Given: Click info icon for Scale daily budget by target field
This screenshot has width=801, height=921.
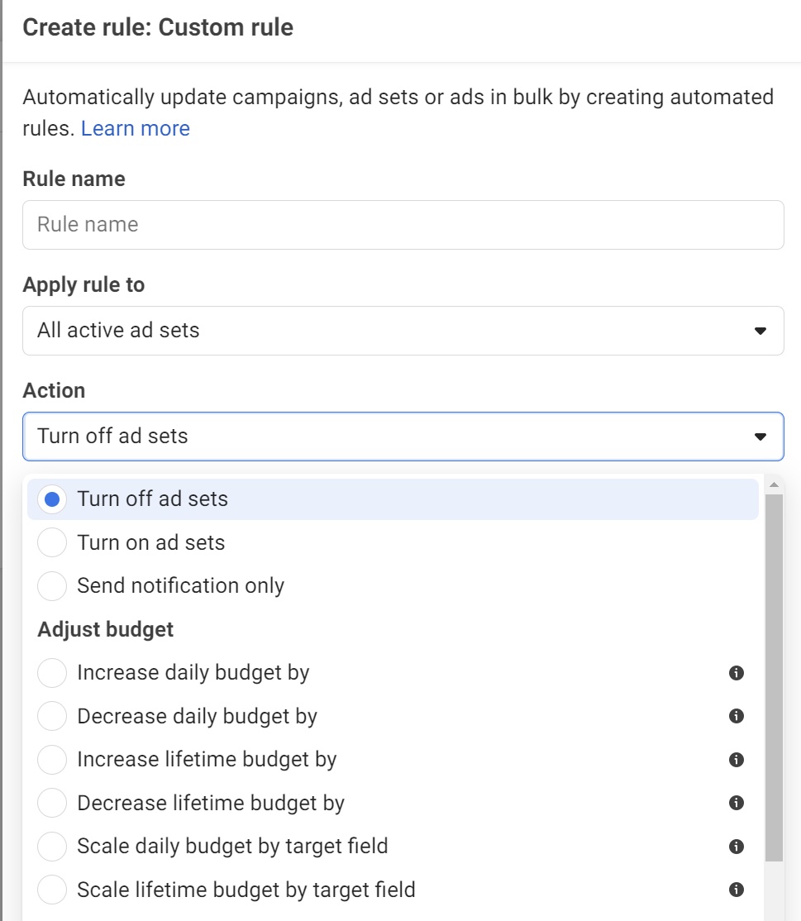Looking at the screenshot, I should (x=736, y=847).
